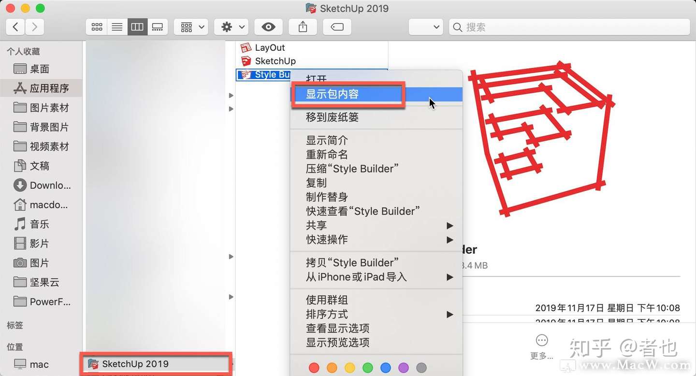Open 文稿 in the sidebar
This screenshot has width=696, height=376.
click(x=41, y=166)
